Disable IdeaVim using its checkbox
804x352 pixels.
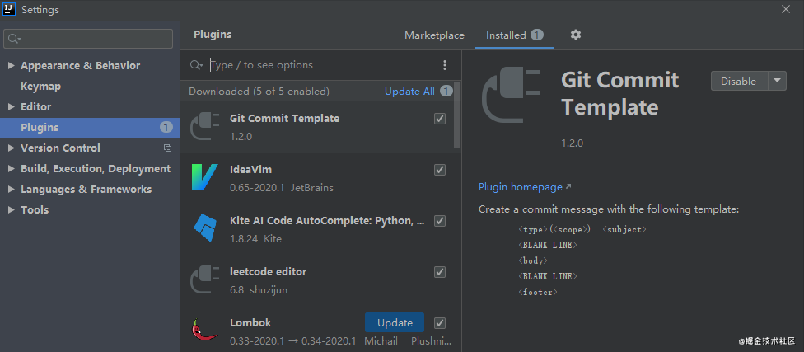coord(440,170)
